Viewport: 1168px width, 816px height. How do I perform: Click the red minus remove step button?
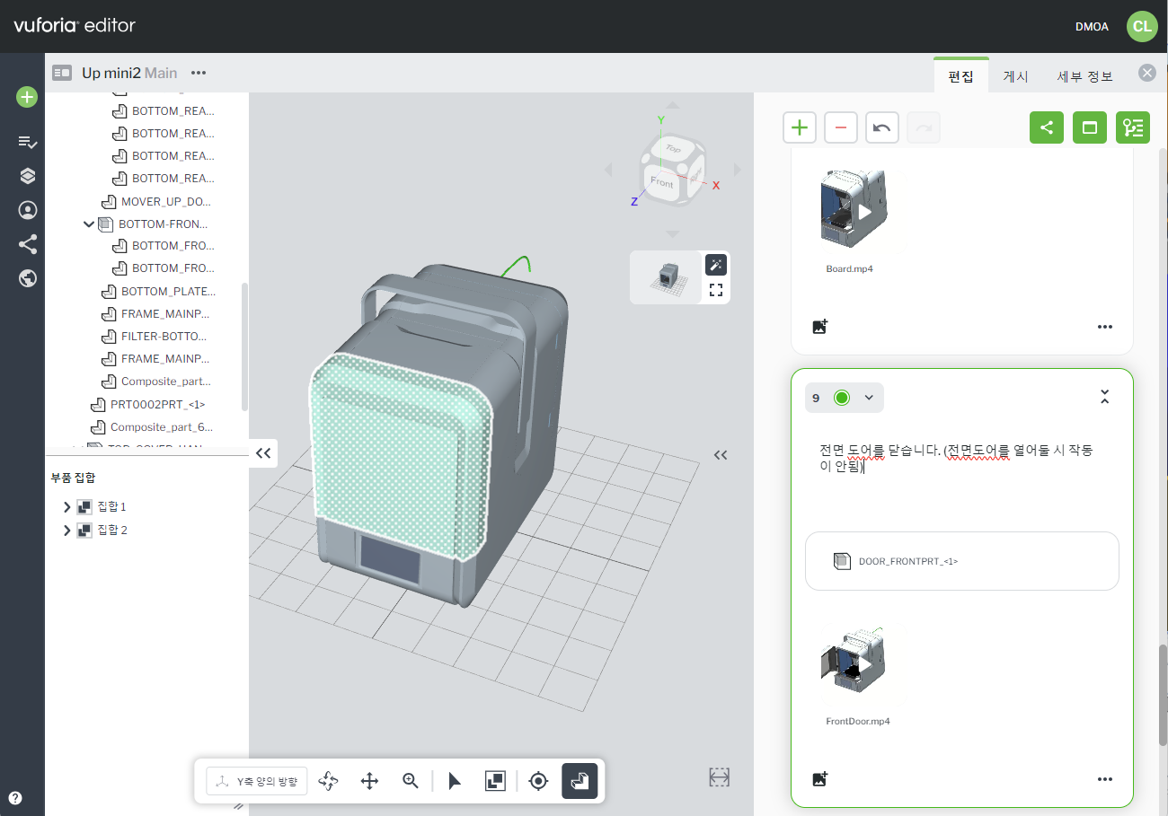point(840,127)
